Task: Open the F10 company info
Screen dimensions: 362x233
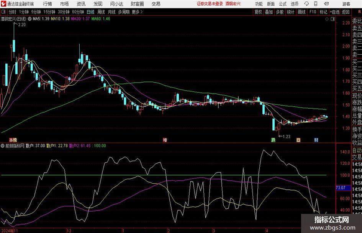Action: (x=313, y=12)
